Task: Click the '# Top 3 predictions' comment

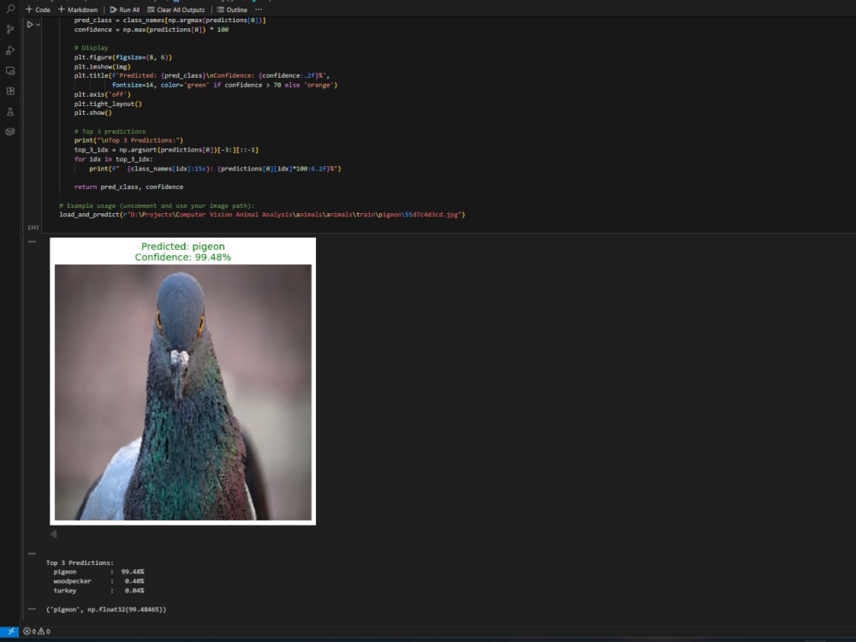Action: pos(110,132)
